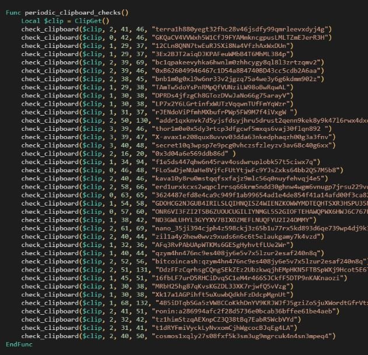Click the address string starting with MRbH25hg87qK
The width and height of the screenshot is (368, 355).
point(220,287)
